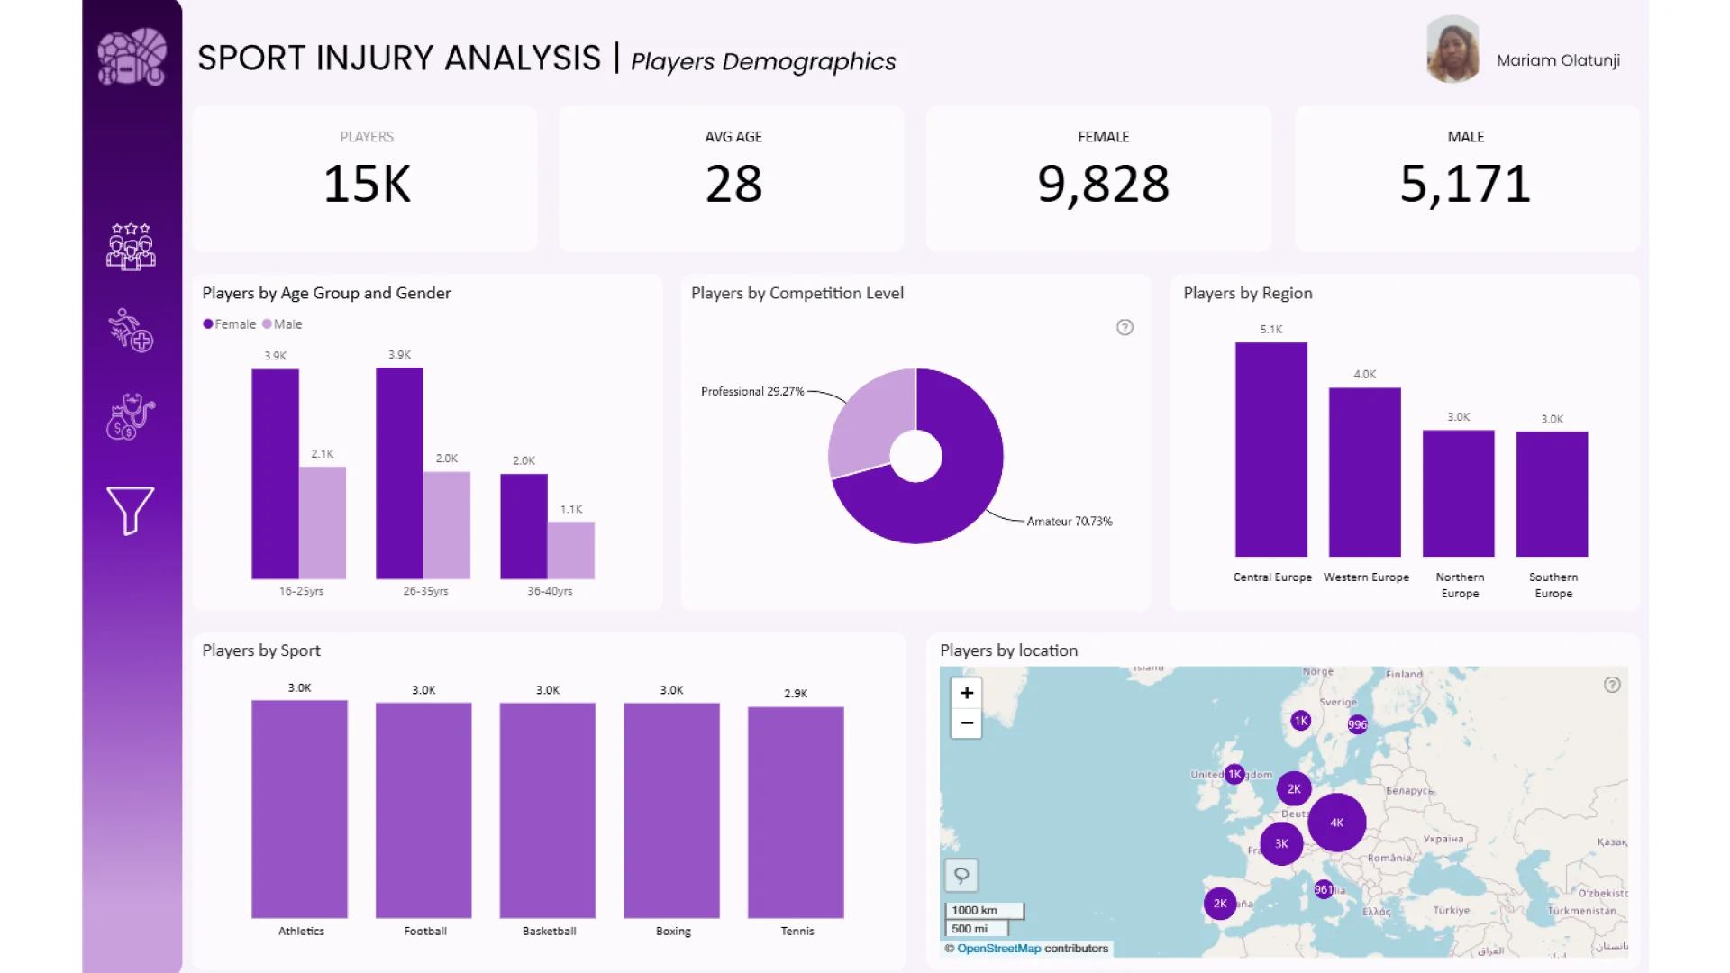Image resolution: width=1730 pixels, height=973 pixels.
Task: Zoom out on the map
Action: click(x=966, y=723)
